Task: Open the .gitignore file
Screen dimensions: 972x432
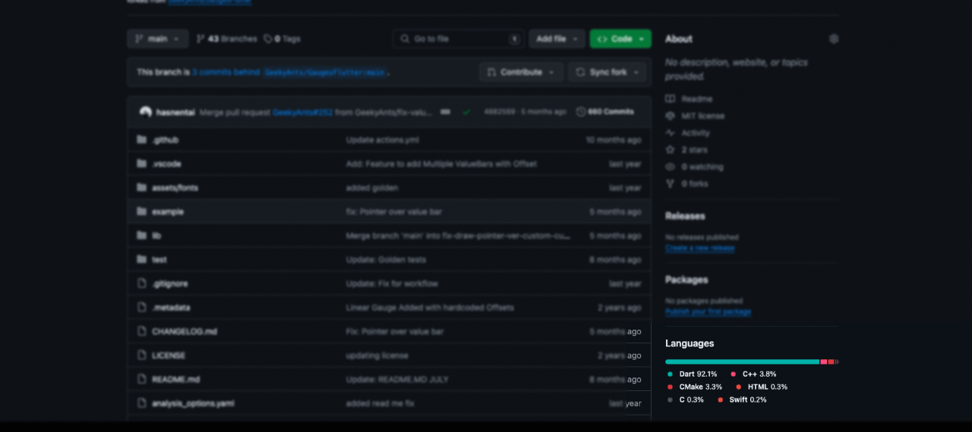Action: (x=169, y=283)
